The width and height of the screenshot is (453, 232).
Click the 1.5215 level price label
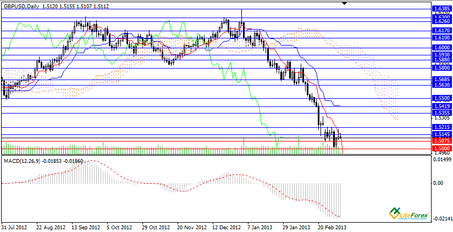pyautogui.click(x=441, y=127)
